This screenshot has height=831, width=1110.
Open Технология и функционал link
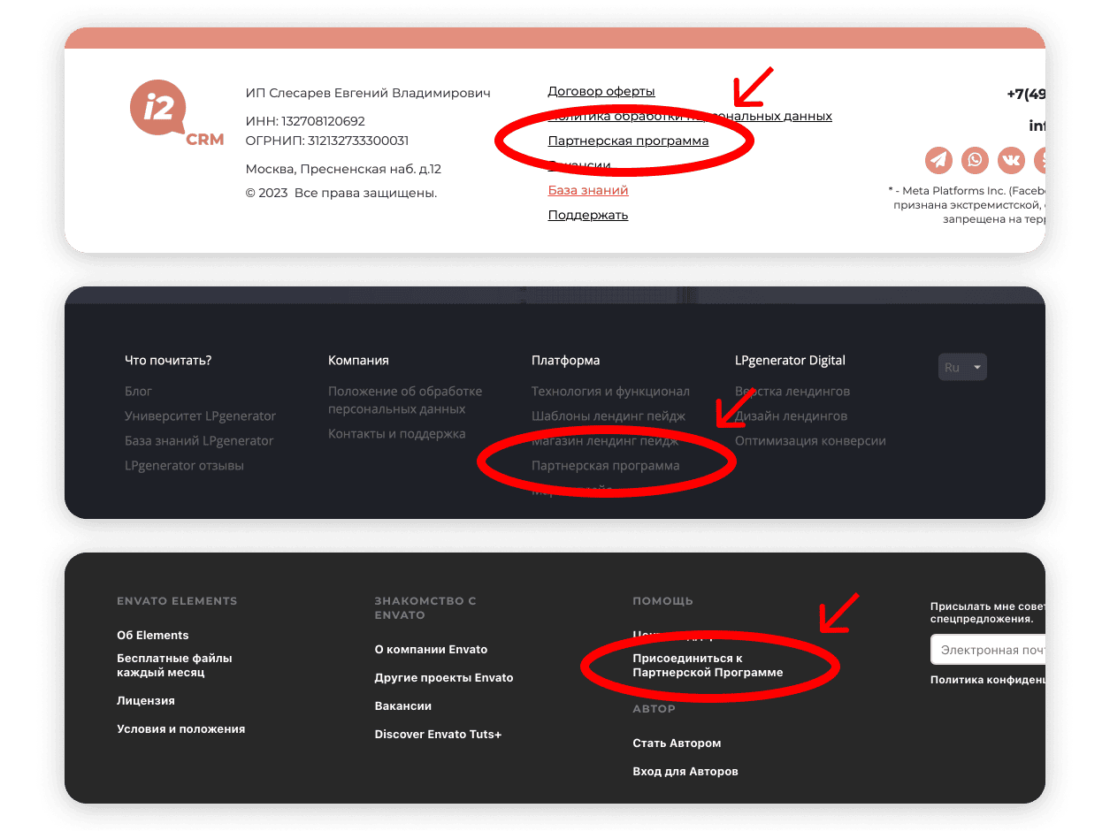click(x=610, y=391)
